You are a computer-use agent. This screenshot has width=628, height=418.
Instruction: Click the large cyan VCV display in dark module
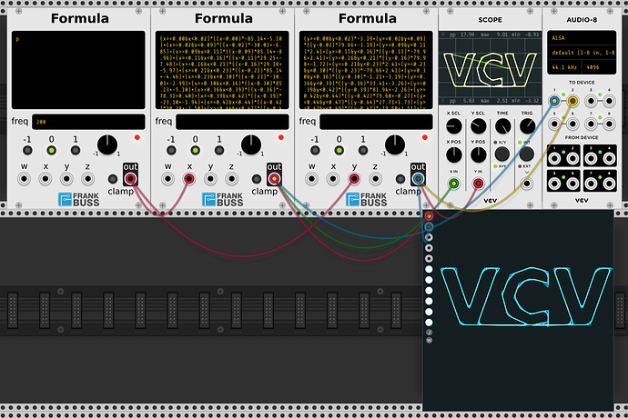click(x=526, y=296)
